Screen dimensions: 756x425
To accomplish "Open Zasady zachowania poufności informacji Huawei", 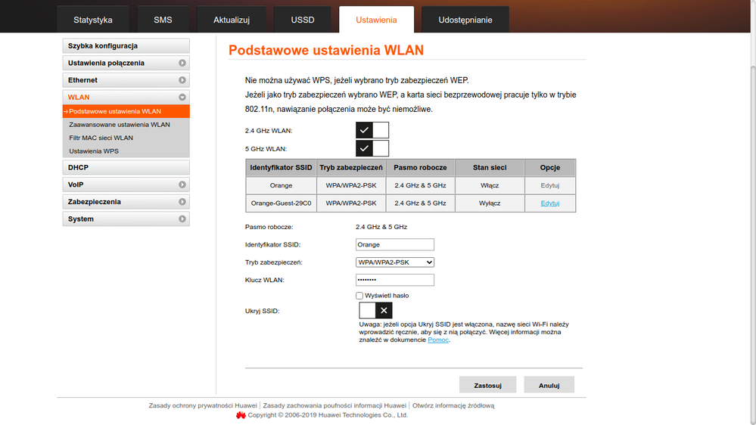I will click(x=334, y=406).
